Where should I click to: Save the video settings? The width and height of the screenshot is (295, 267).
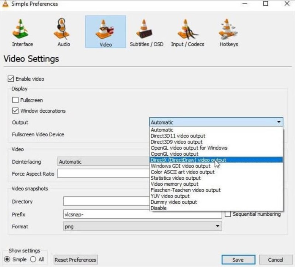click(x=238, y=260)
